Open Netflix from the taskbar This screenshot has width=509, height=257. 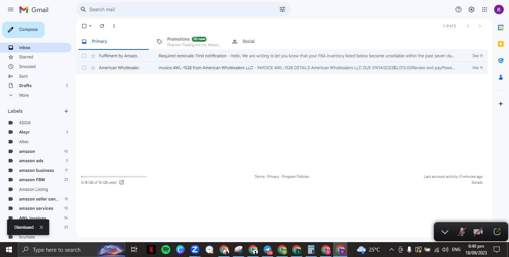pos(151,250)
